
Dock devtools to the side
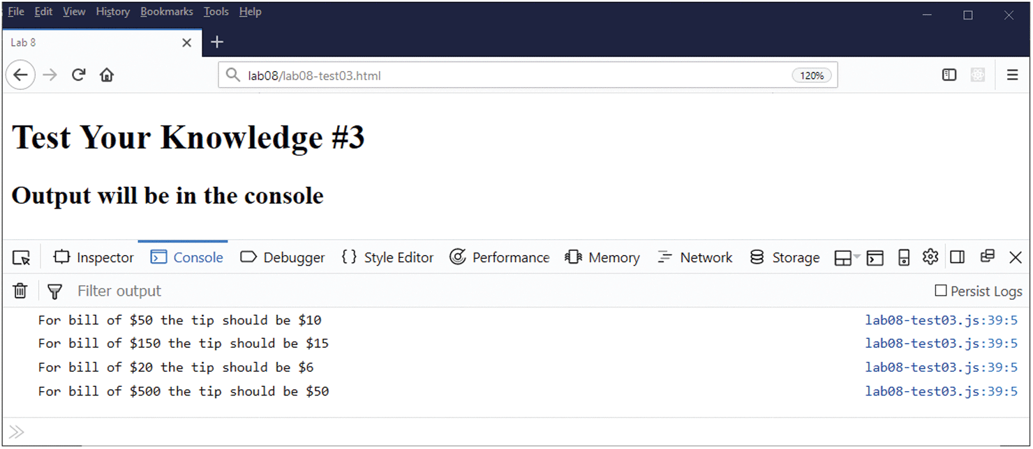click(x=958, y=257)
